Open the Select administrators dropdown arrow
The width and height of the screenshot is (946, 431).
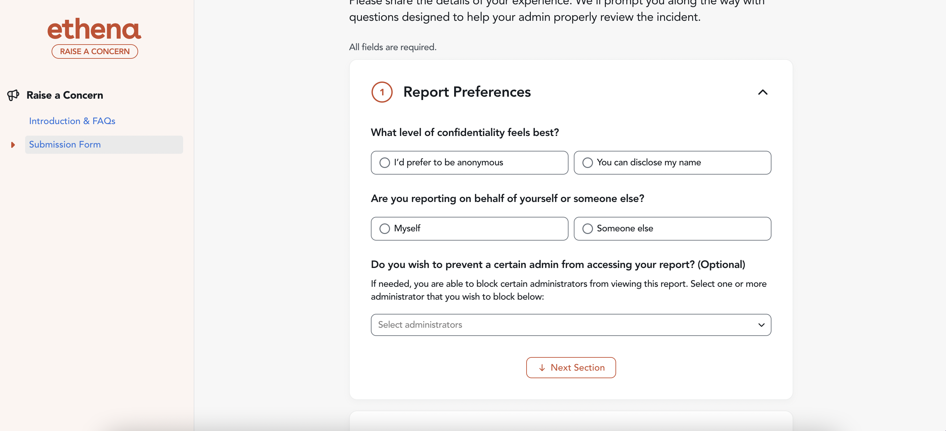click(761, 325)
